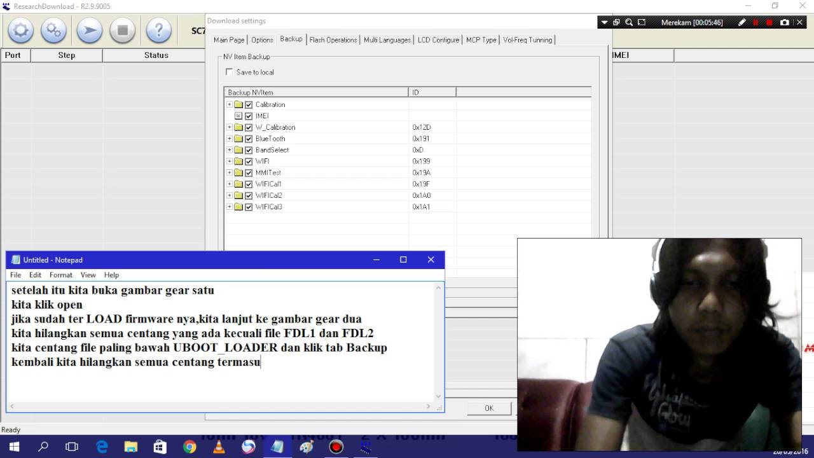The width and height of the screenshot is (814, 458).
Task: Stop downloading with the square icon
Action: click(x=123, y=30)
